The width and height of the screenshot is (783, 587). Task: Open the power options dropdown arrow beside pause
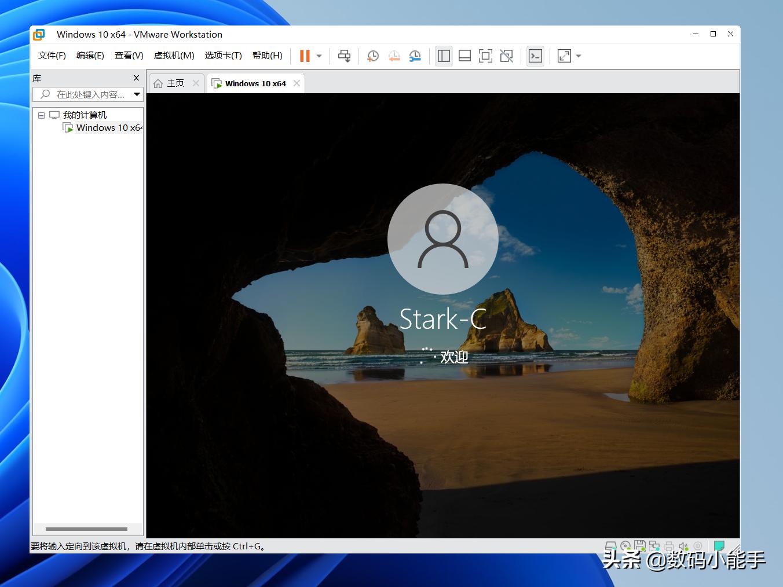tap(319, 56)
